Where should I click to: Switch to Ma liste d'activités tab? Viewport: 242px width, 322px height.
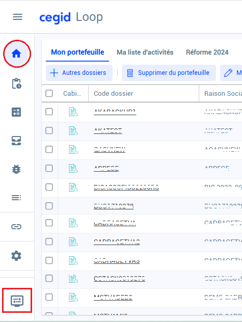[145, 52]
